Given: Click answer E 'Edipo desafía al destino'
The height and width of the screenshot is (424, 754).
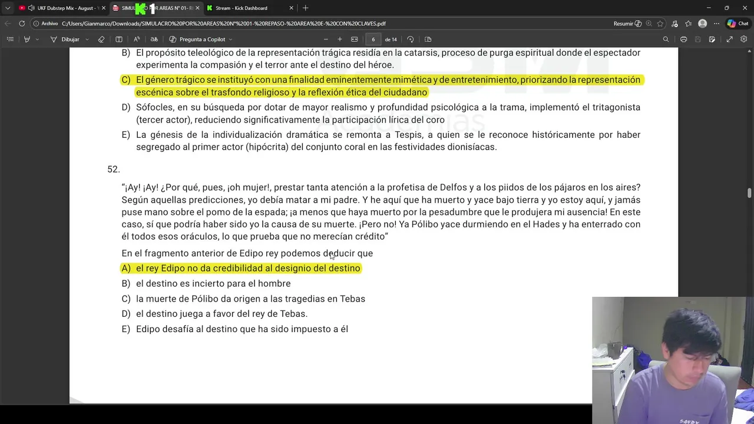Looking at the screenshot, I should (x=235, y=330).
